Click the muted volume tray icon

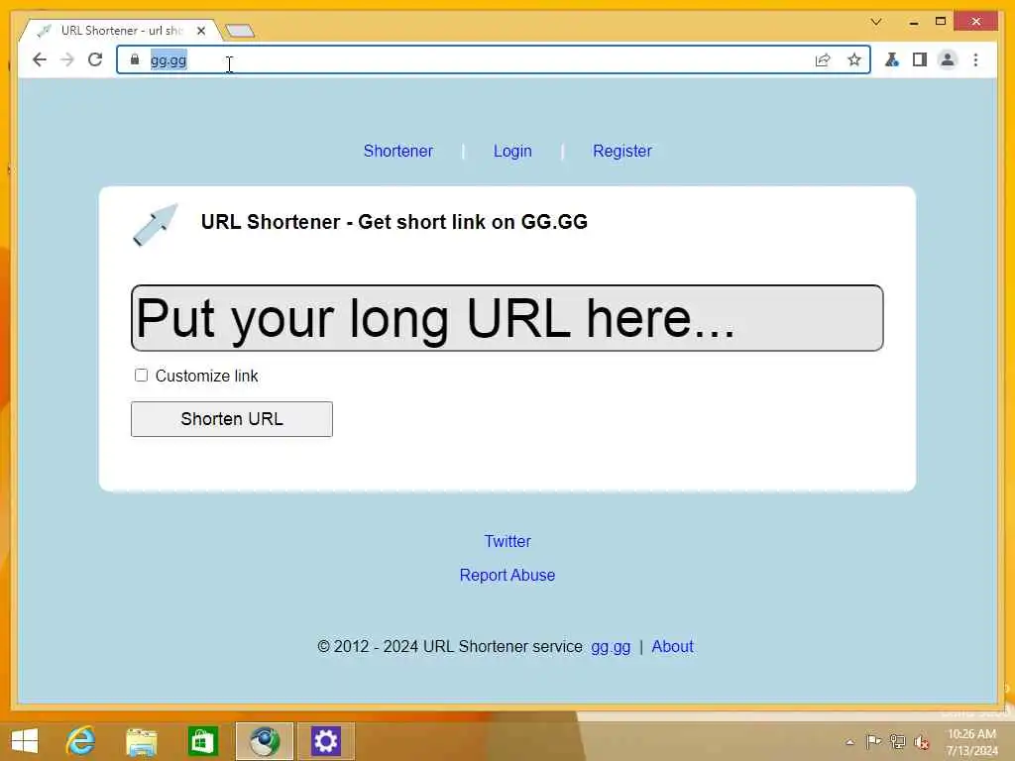(921, 742)
